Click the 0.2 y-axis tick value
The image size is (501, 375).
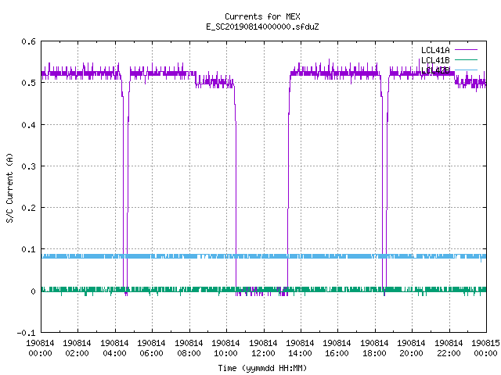28,208
